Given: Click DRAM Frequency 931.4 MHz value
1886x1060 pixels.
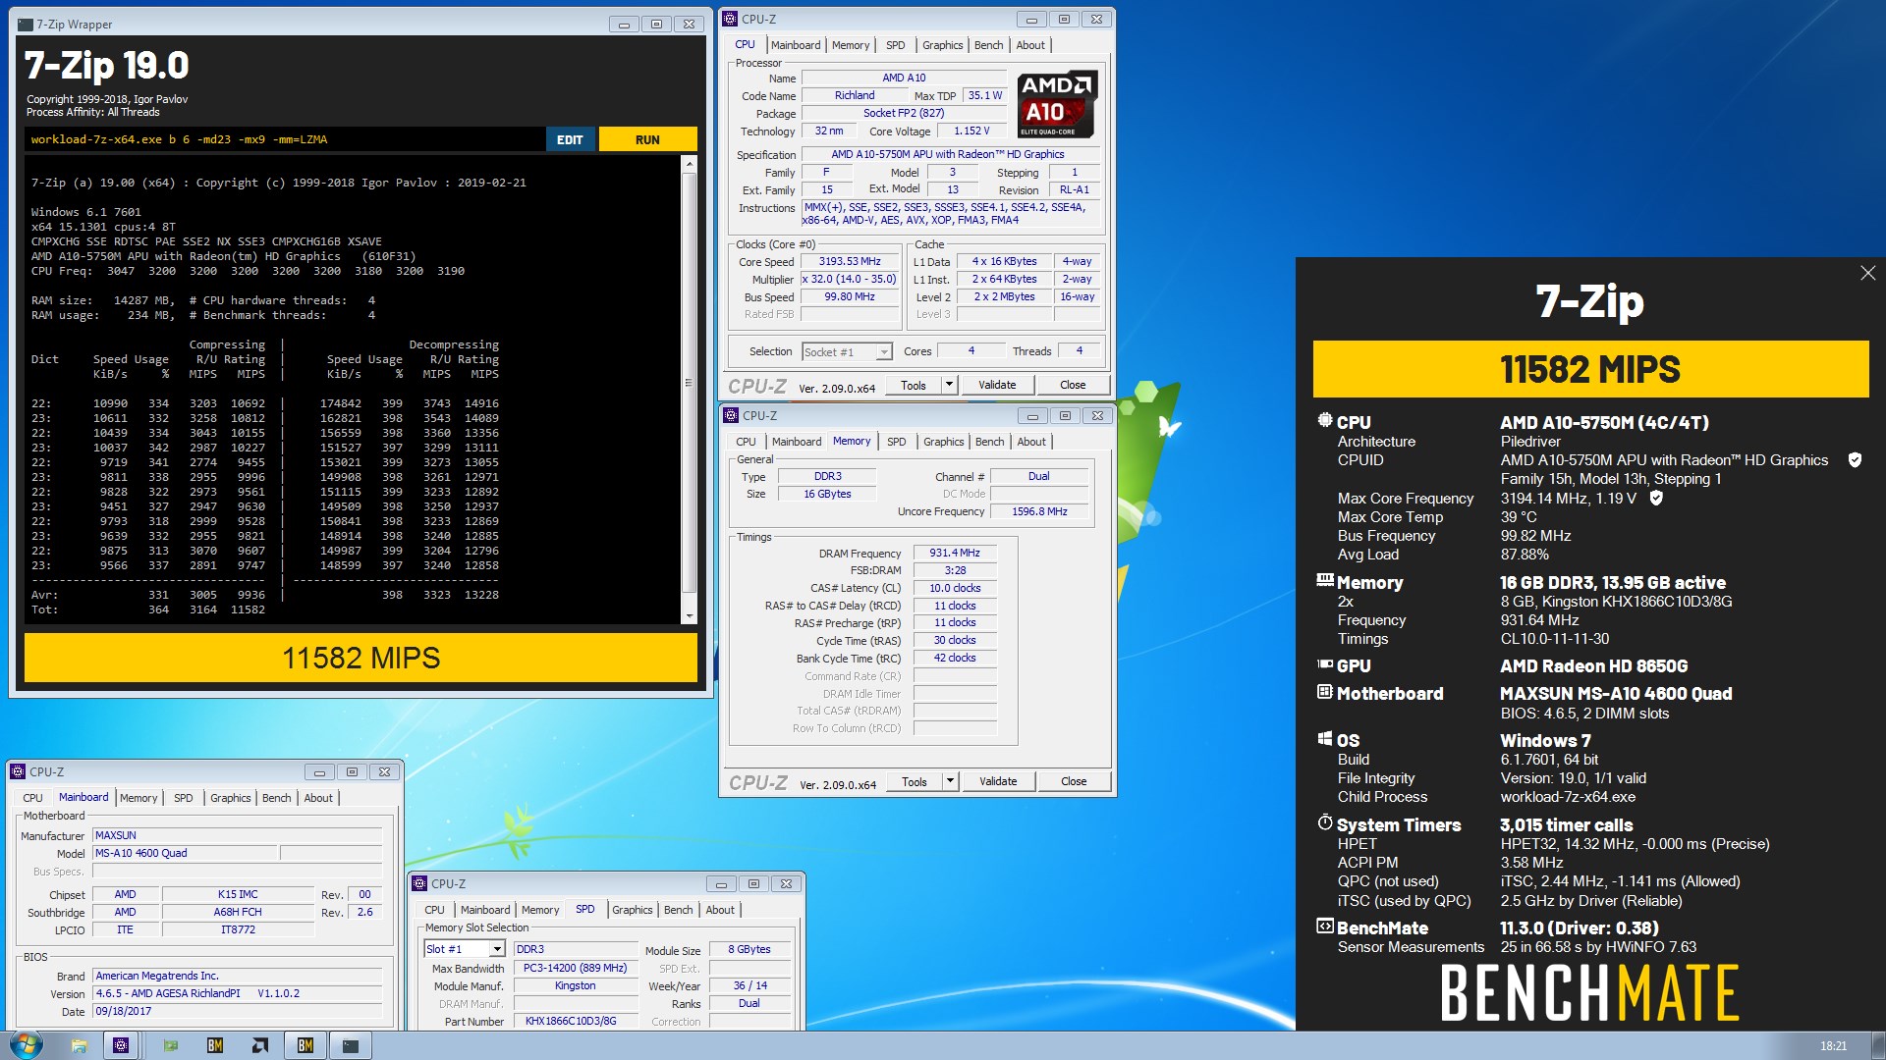Looking at the screenshot, I should (x=955, y=553).
